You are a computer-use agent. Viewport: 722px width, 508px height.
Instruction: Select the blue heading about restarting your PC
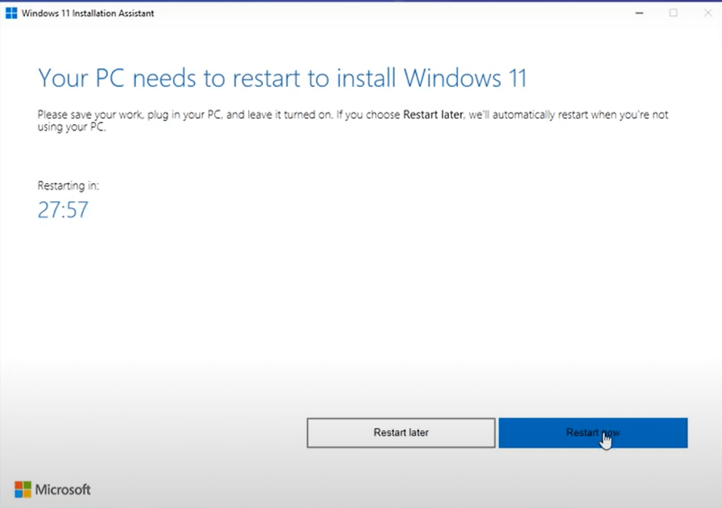click(x=282, y=77)
